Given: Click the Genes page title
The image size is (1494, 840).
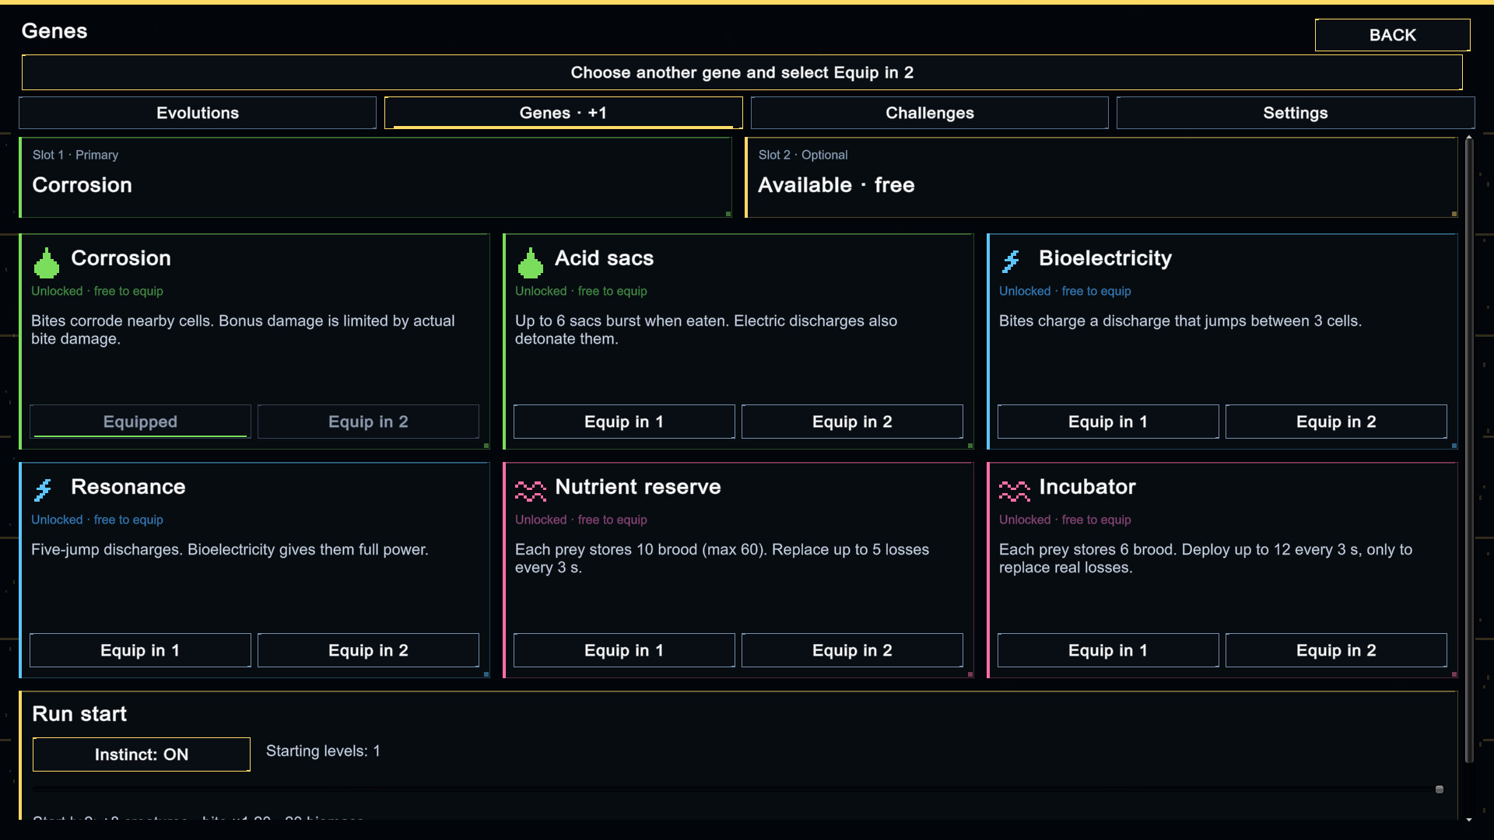Looking at the screenshot, I should point(54,31).
